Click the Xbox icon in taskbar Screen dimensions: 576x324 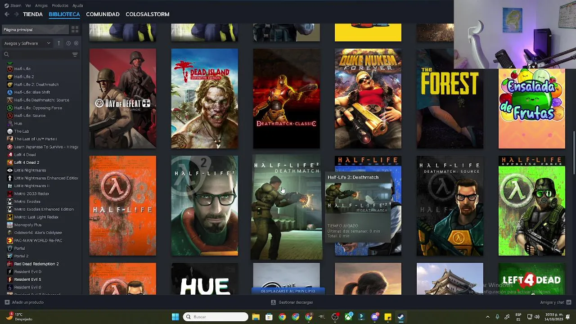348,317
